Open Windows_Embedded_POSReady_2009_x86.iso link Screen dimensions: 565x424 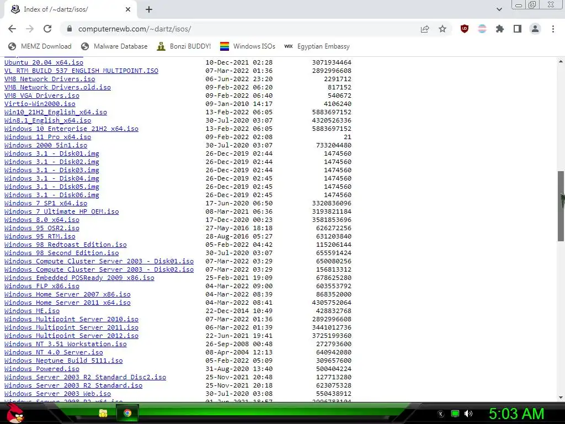pyautogui.click(x=79, y=278)
